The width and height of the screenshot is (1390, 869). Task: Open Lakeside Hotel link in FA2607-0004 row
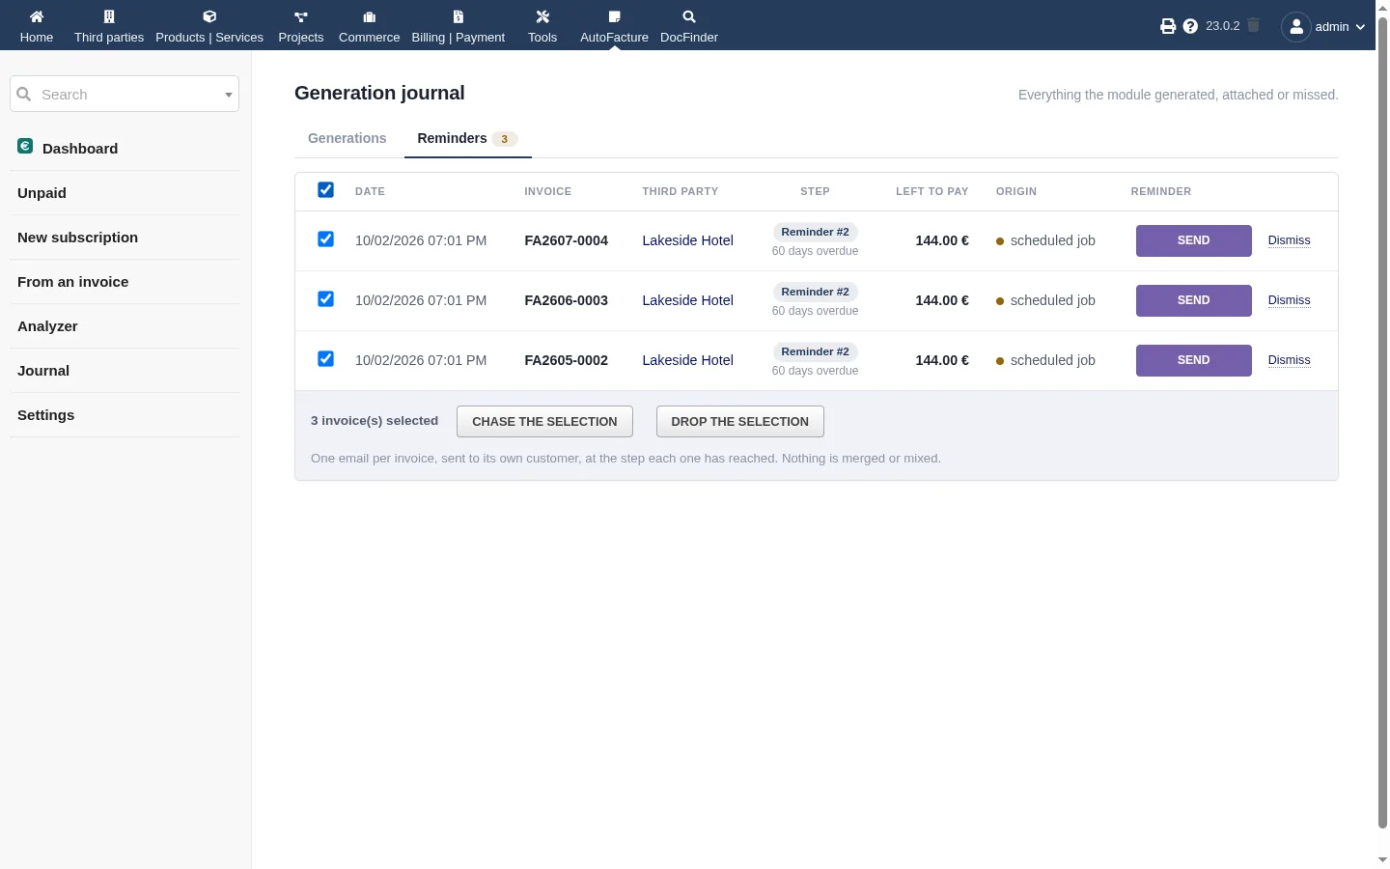(x=688, y=240)
